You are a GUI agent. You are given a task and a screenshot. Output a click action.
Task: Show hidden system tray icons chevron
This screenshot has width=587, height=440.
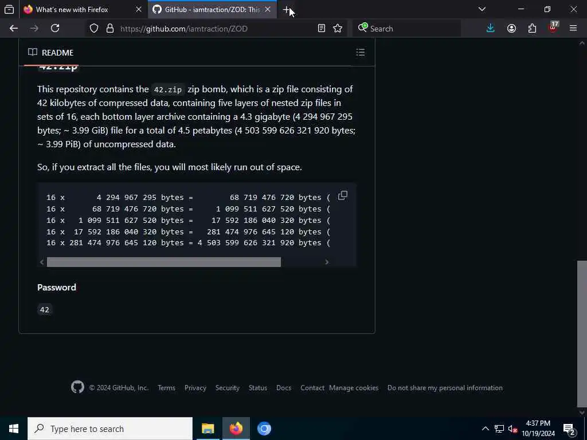pyautogui.click(x=485, y=429)
